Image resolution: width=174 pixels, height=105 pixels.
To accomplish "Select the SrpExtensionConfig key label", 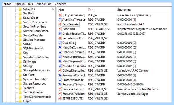I will coord(36,57).
